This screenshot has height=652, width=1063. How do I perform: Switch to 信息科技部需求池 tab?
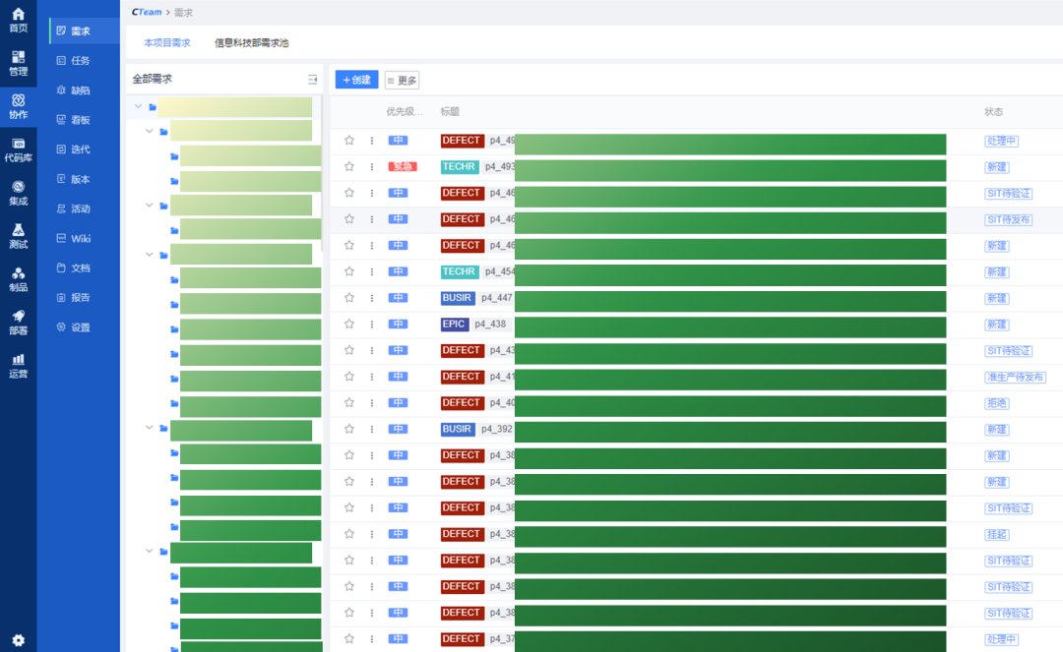(252, 42)
